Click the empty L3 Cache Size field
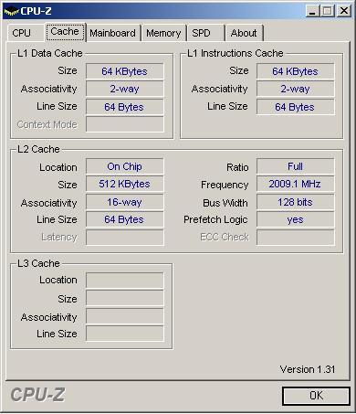Screen dimensions: 356x414 (125, 298)
